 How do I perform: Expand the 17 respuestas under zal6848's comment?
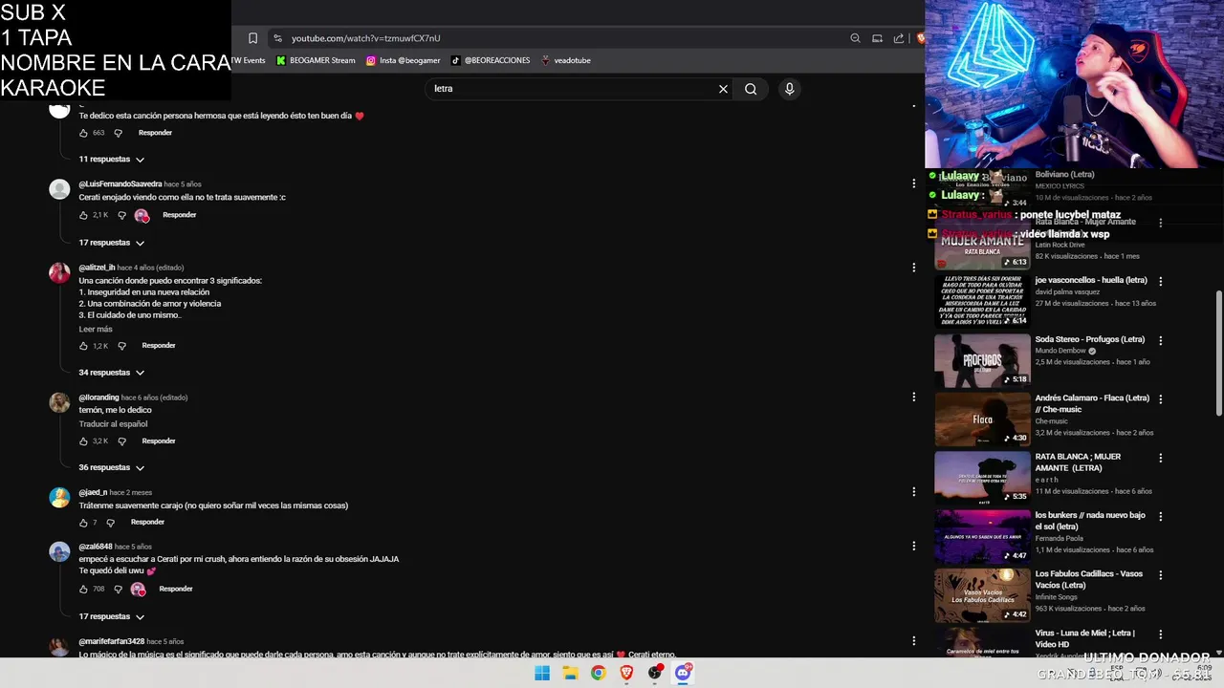[112, 617]
